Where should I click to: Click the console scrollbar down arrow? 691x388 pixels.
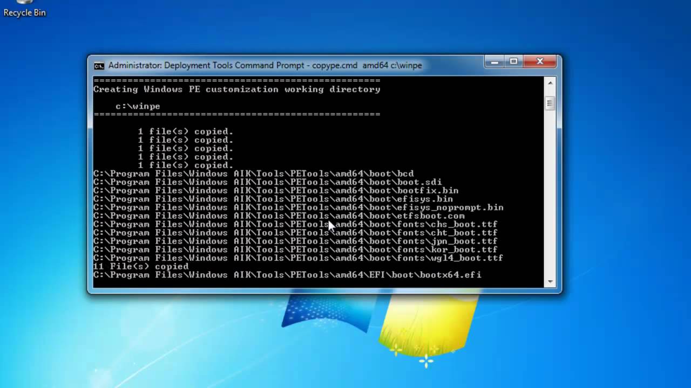click(550, 282)
